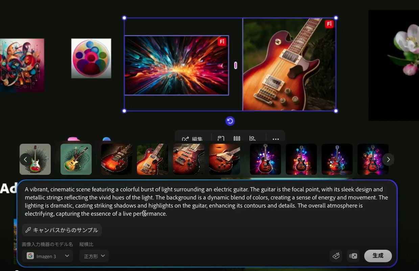Click the 編集 edit button in floating toolbar

click(x=192, y=138)
